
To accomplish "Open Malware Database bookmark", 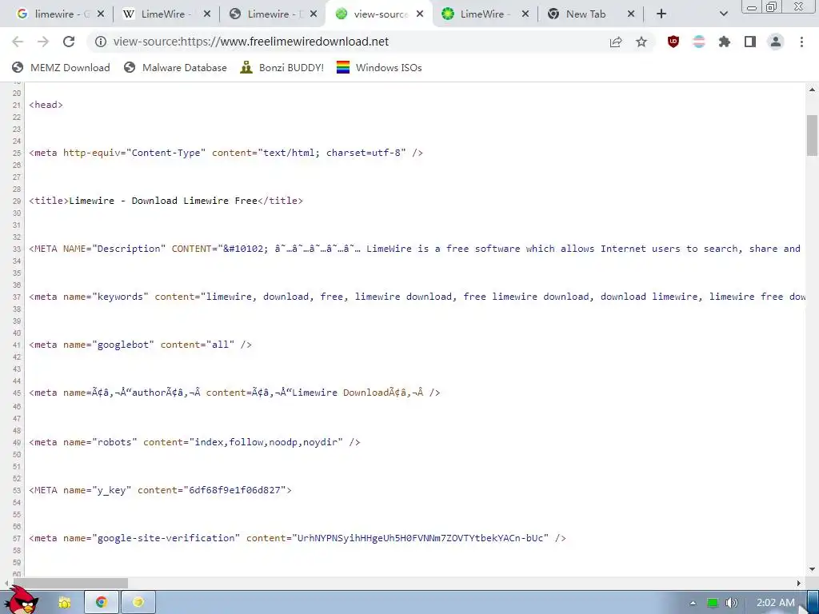I will [175, 67].
